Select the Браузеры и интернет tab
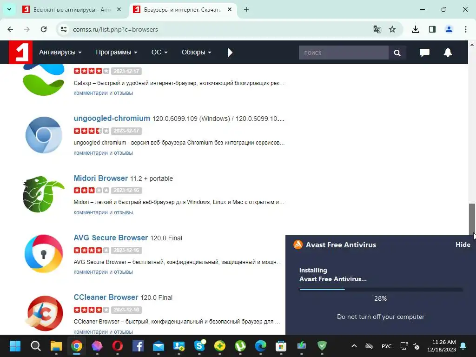The image size is (476, 357). click(182, 10)
